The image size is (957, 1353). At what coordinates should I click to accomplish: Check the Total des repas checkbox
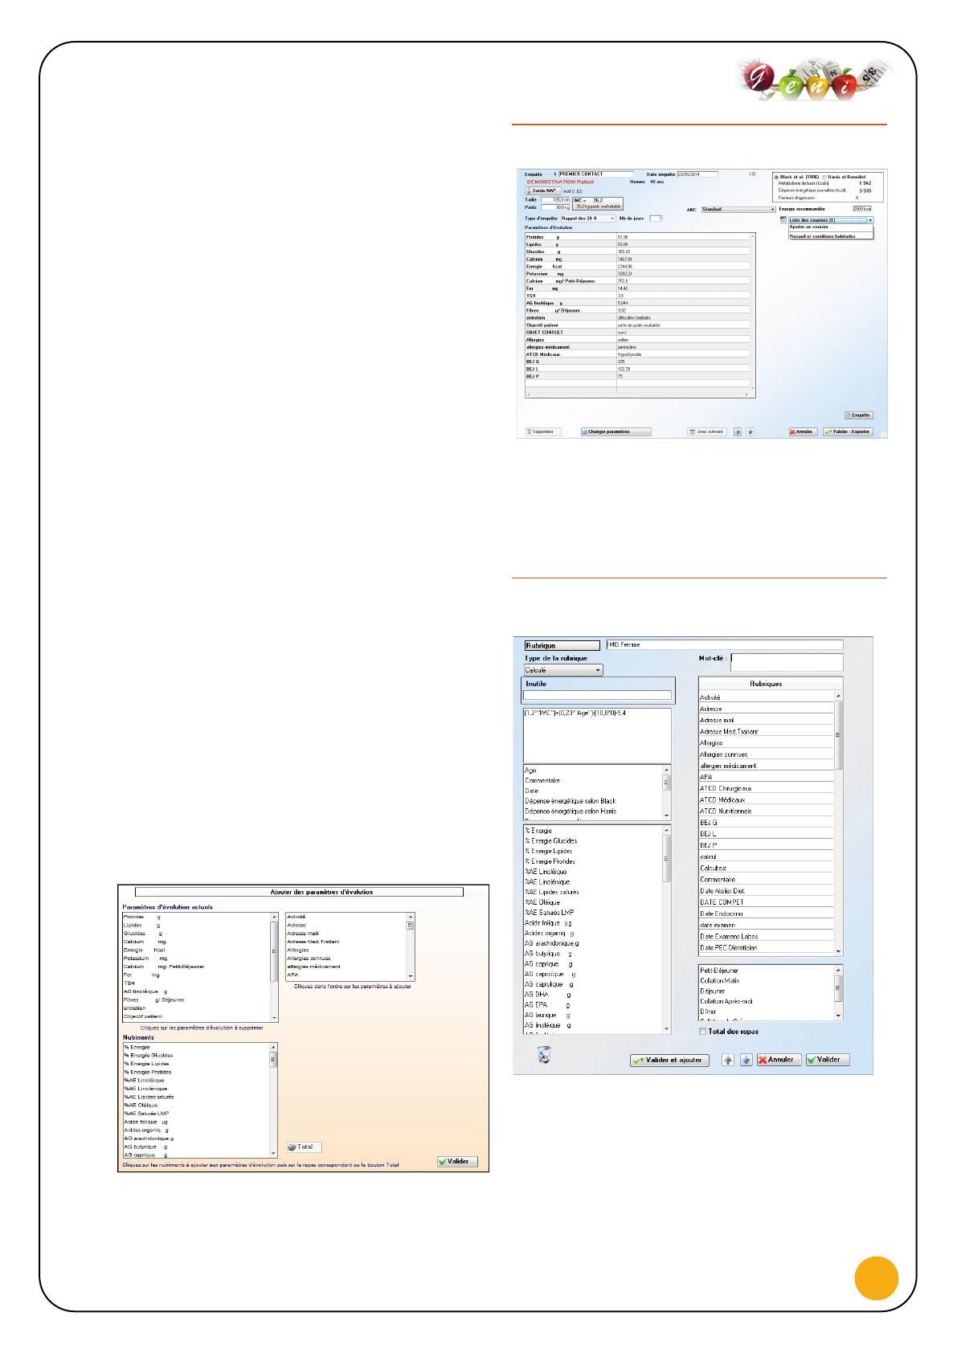[x=703, y=1032]
